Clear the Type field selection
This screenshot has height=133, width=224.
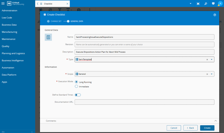207,60
